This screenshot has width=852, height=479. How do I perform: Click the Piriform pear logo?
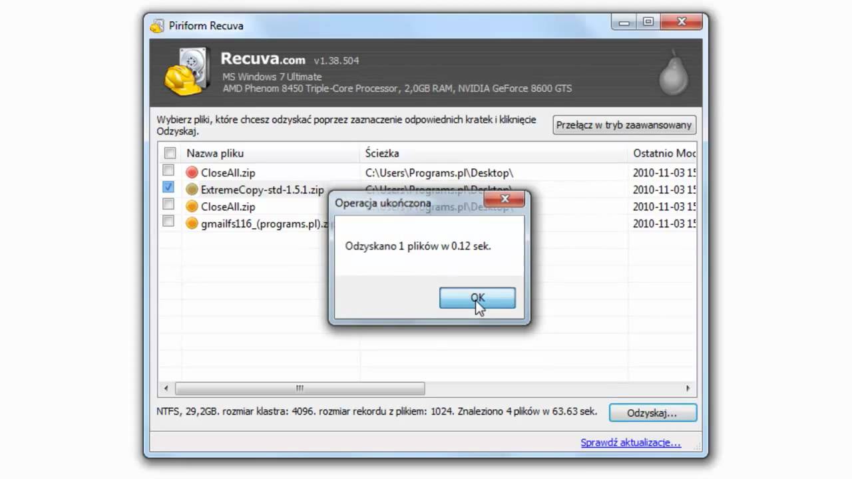point(674,74)
